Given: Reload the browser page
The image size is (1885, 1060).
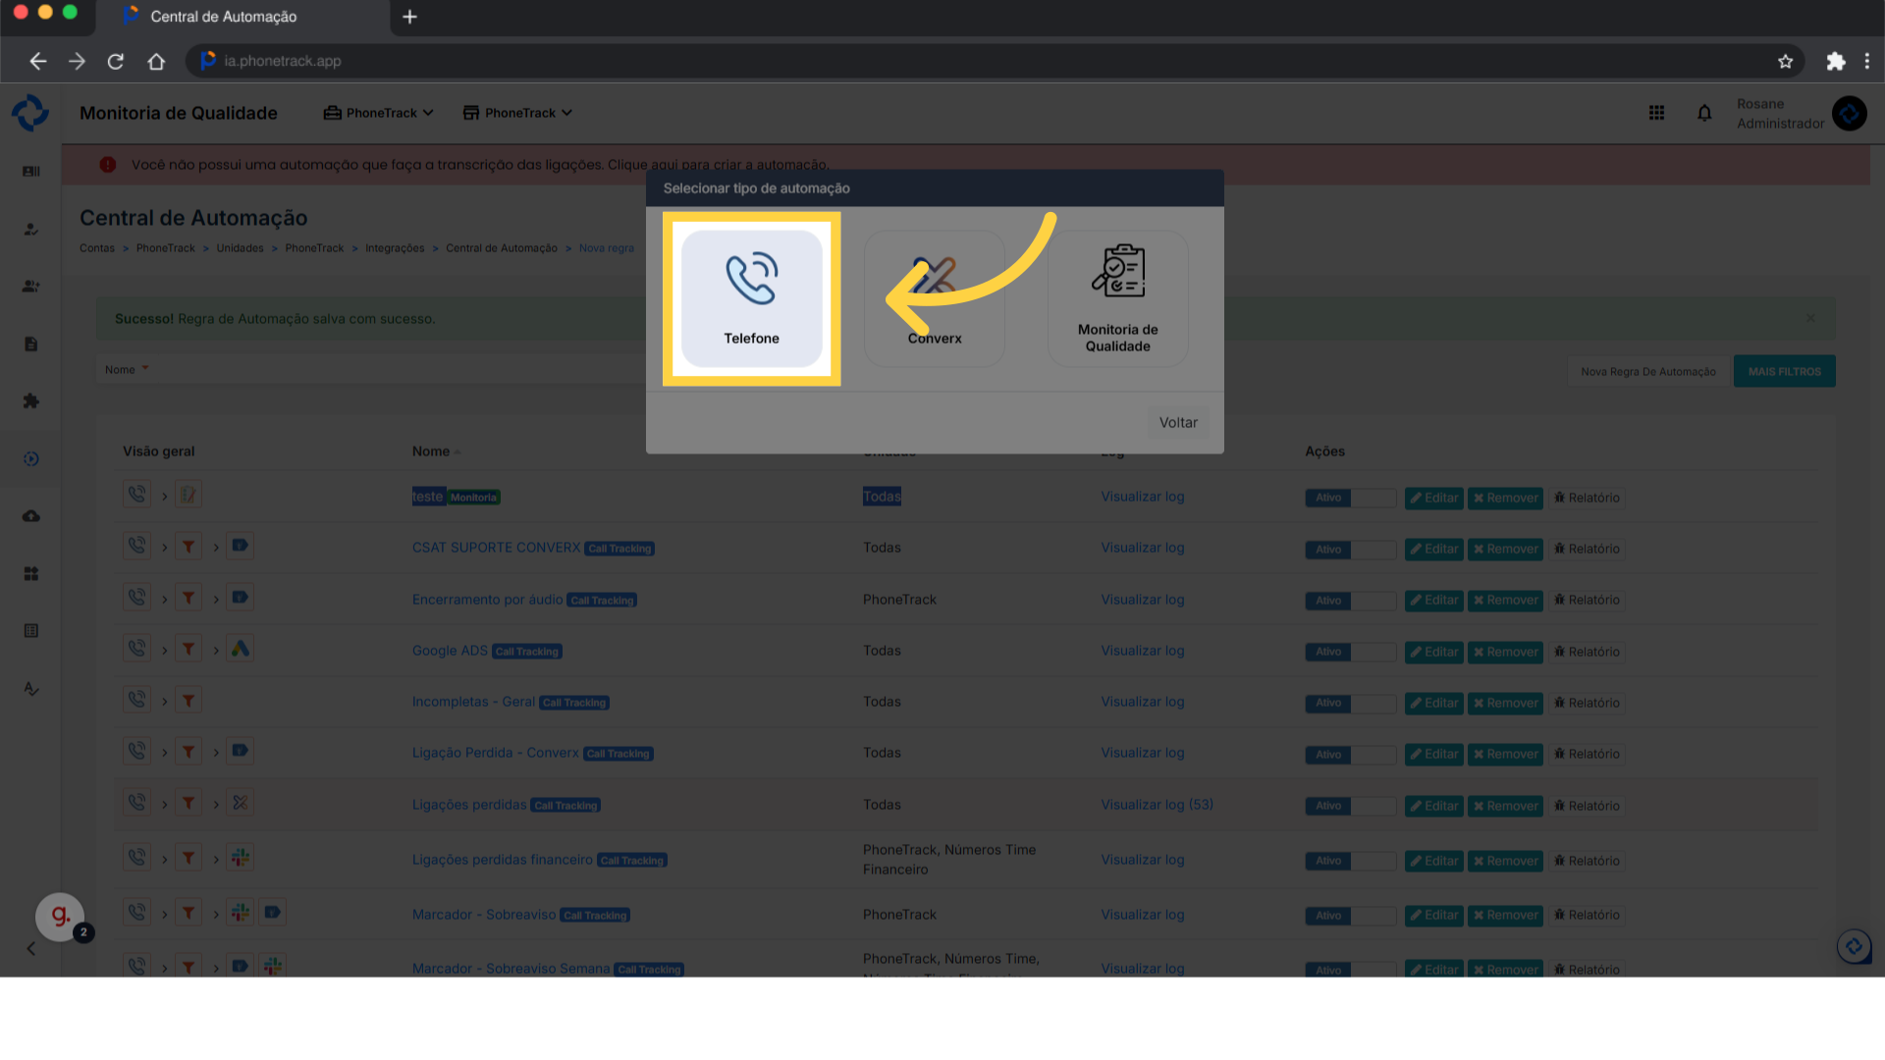Looking at the screenshot, I should (x=116, y=61).
